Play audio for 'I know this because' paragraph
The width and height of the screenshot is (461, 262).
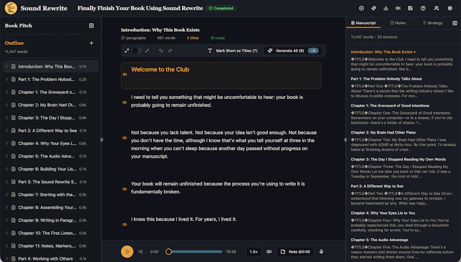pyautogui.click(x=124, y=225)
